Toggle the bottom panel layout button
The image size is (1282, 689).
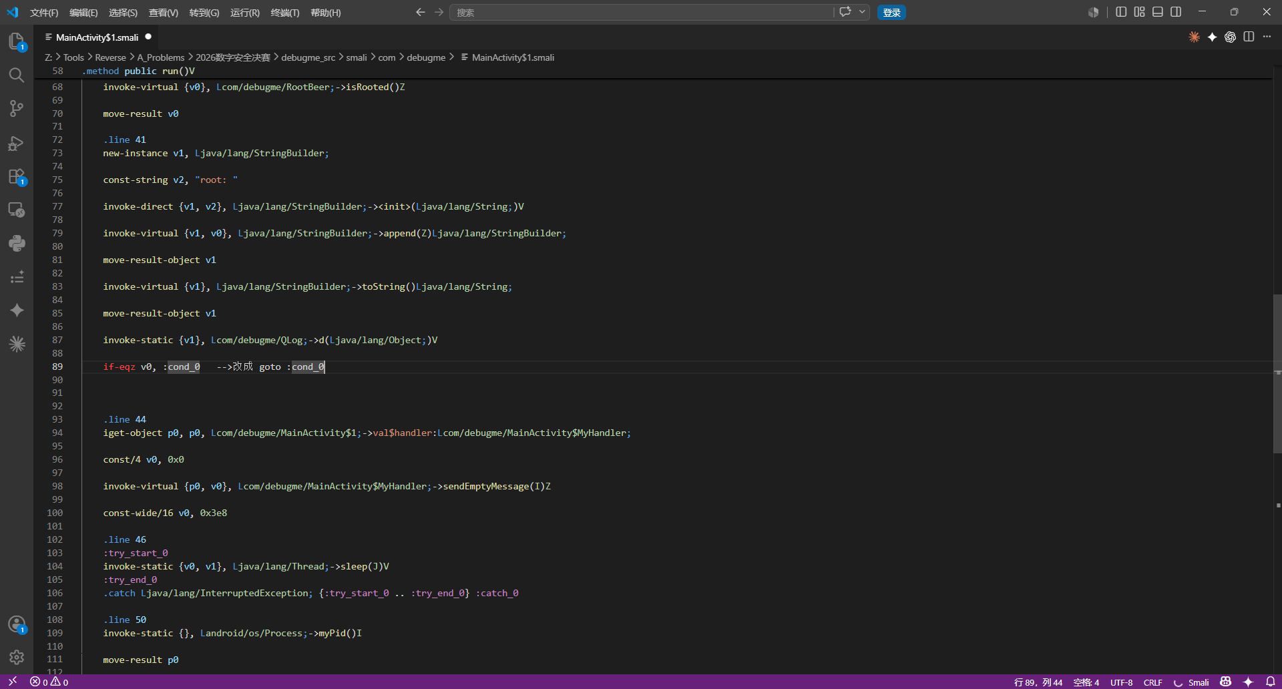click(1158, 12)
